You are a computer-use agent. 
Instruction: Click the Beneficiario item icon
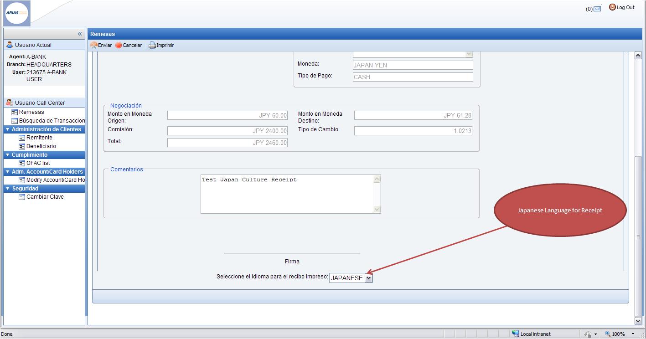(22, 146)
